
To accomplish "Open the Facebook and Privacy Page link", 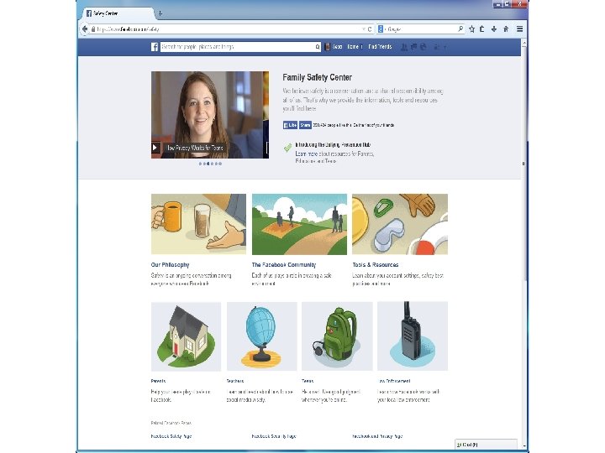I will click(377, 436).
